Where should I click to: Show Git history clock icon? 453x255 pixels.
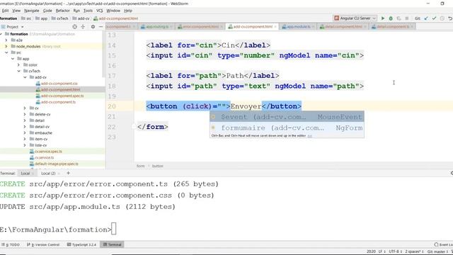click(442, 18)
